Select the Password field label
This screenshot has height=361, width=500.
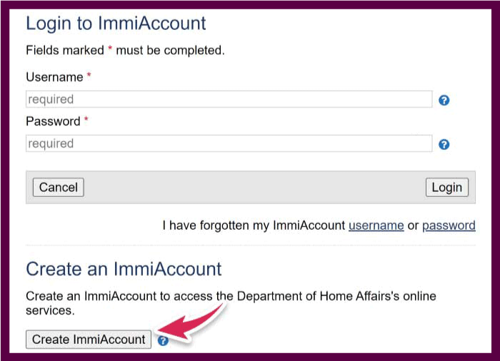click(x=53, y=121)
